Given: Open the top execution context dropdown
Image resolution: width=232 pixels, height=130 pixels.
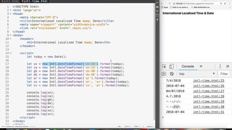Looking at the screenshot, I should [197, 74].
